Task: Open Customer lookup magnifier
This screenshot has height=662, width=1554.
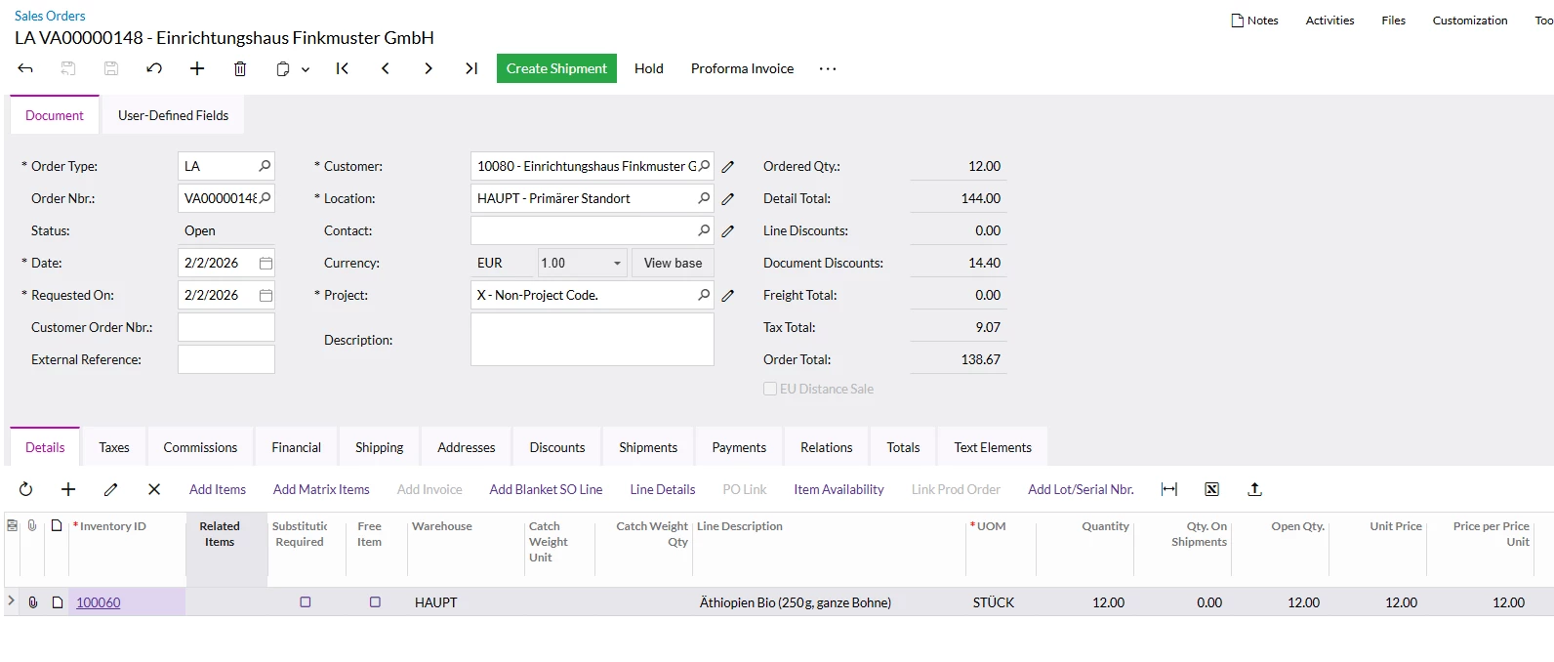Action: click(x=704, y=166)
